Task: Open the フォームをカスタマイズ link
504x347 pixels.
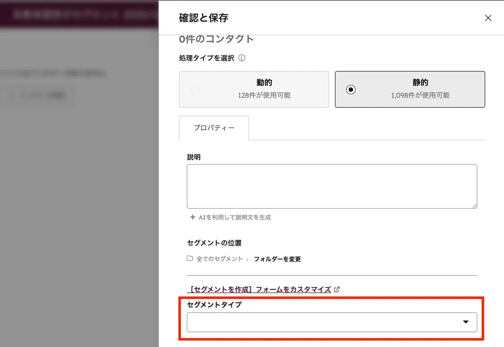Action: 259,290
